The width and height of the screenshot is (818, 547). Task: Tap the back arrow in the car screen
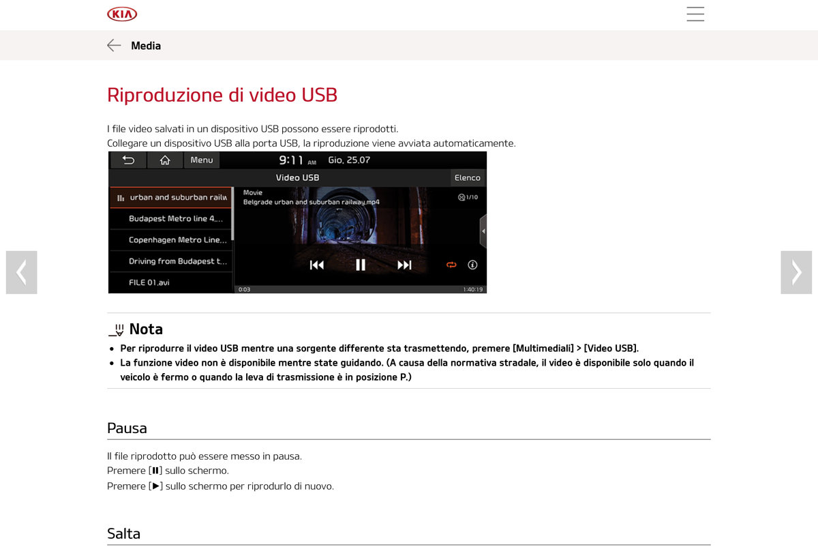128,160
